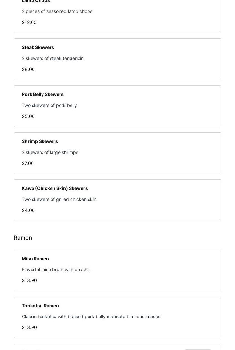
Task: Choose the Shrimp Skewers title
Action: coord(40,141)
